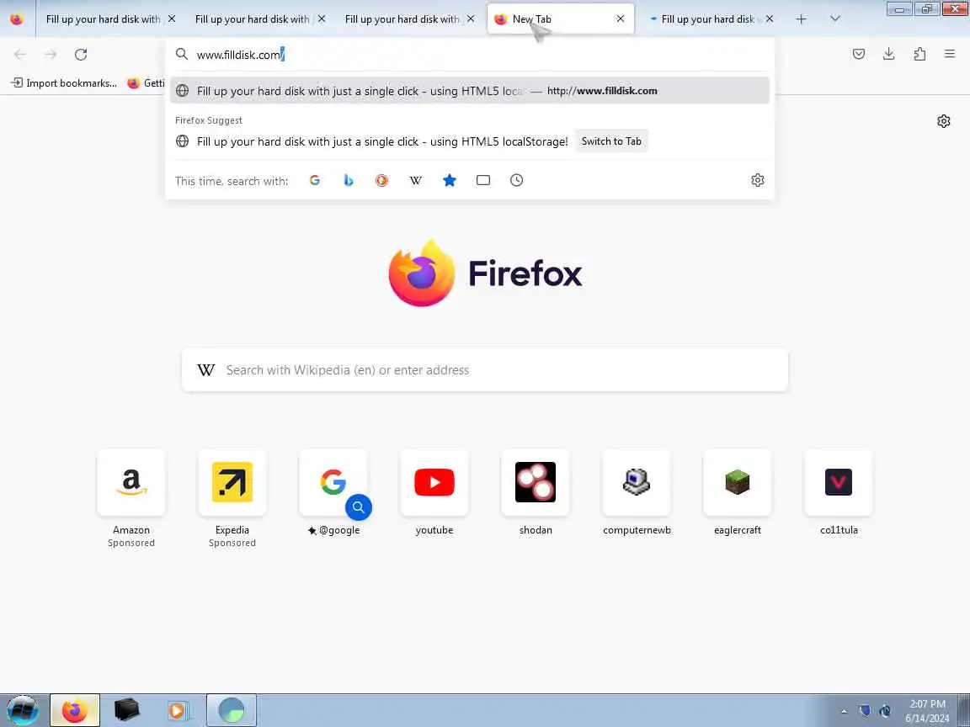Viewport: 970px width, 727px height.
Task: Open the Firefox application menu (hamburger)
Action: pyautogui.click(x=950, y=55)
